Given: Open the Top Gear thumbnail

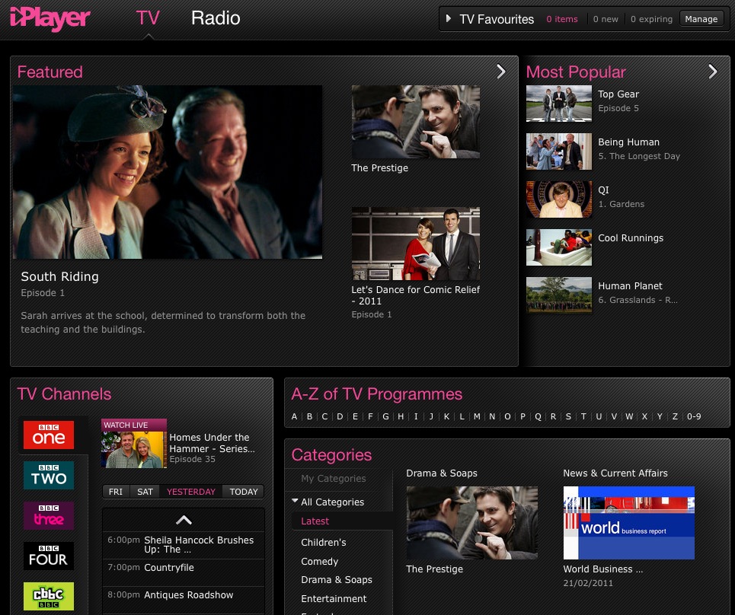Looking at the screenshot, I should [x=559, y=104].
